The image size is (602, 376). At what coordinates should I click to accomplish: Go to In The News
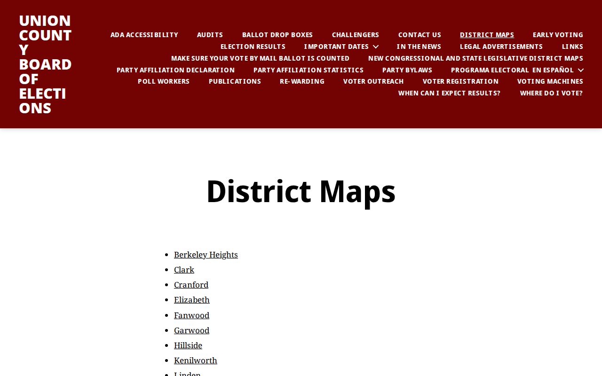419,47
